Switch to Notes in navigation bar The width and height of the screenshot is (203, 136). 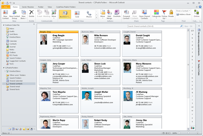[24, 129]
